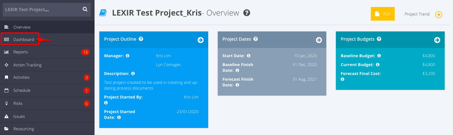This screenshot has height=135, width=453.
Task: Open Dashboard in the sidebar menu
Action: point(24,40)
